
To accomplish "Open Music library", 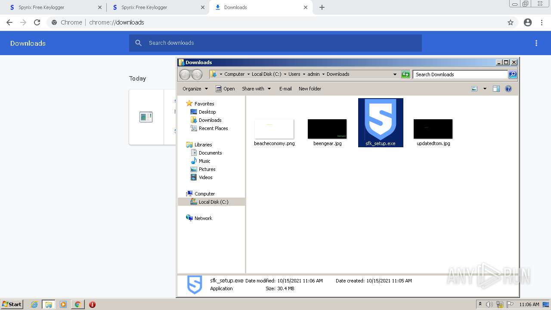I will [204, 161].
